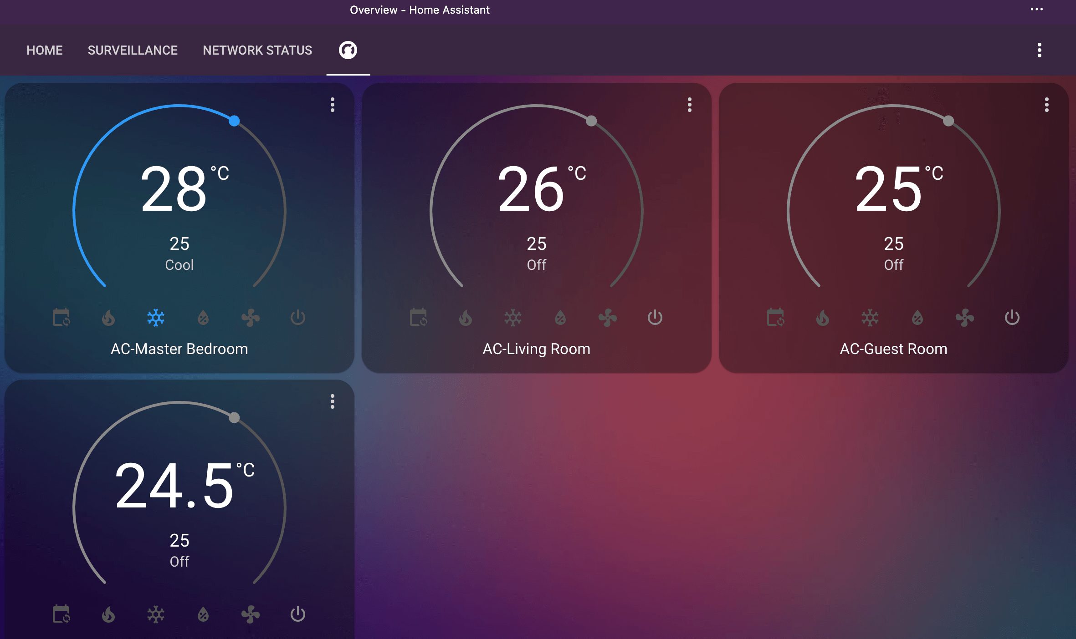Open AC-Living Room card three-dot menu
The image size is (1076, 639).
point(690,105)
